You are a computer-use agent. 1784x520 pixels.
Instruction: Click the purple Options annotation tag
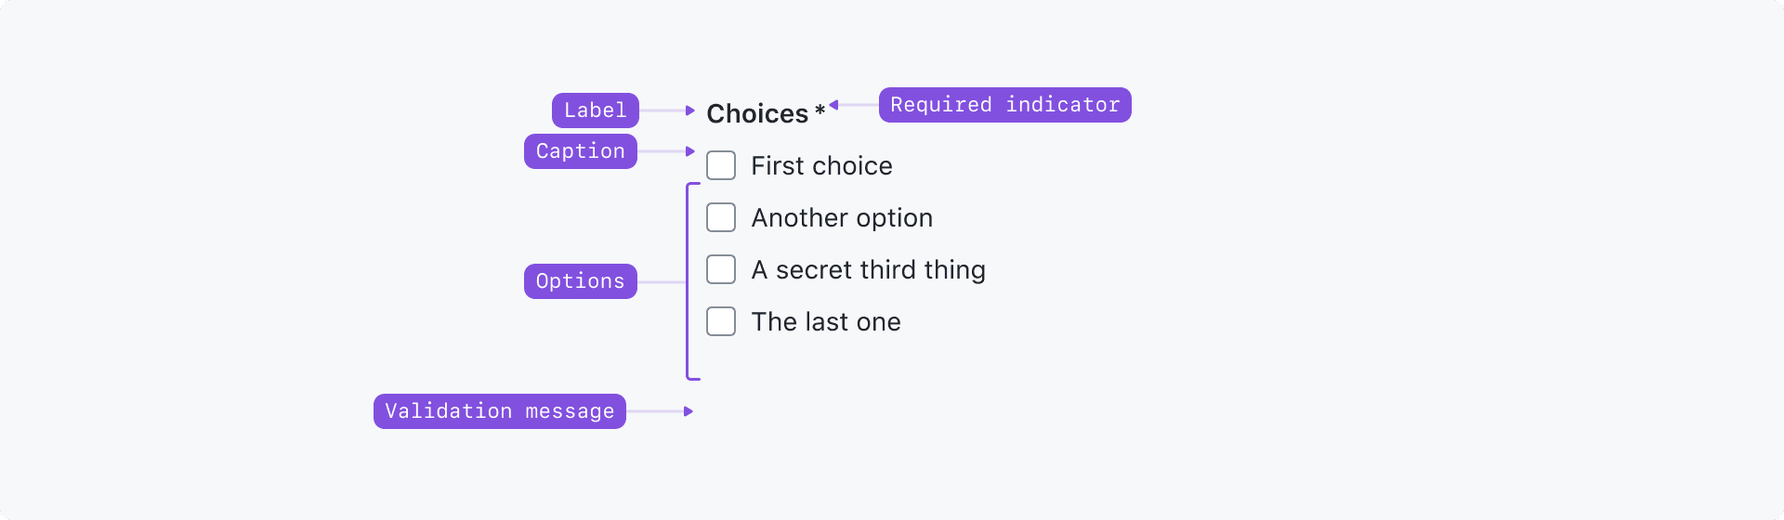581,281
